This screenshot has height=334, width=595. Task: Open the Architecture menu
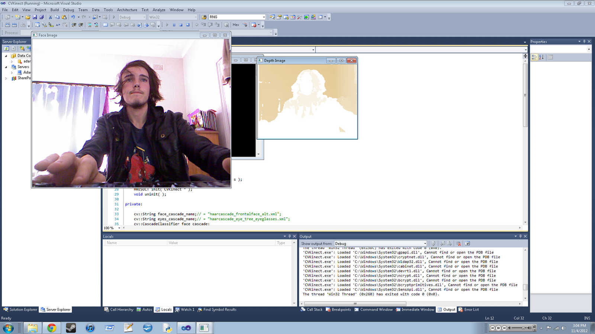click(x=127, y=10)
